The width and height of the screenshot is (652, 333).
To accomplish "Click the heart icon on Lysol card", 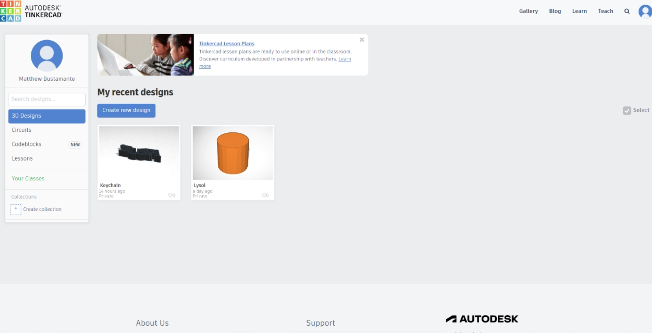I will pos(264,195).
